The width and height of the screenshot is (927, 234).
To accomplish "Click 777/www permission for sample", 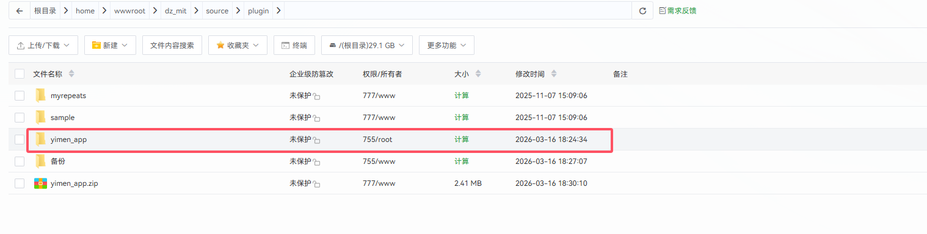I will (379, 118).
